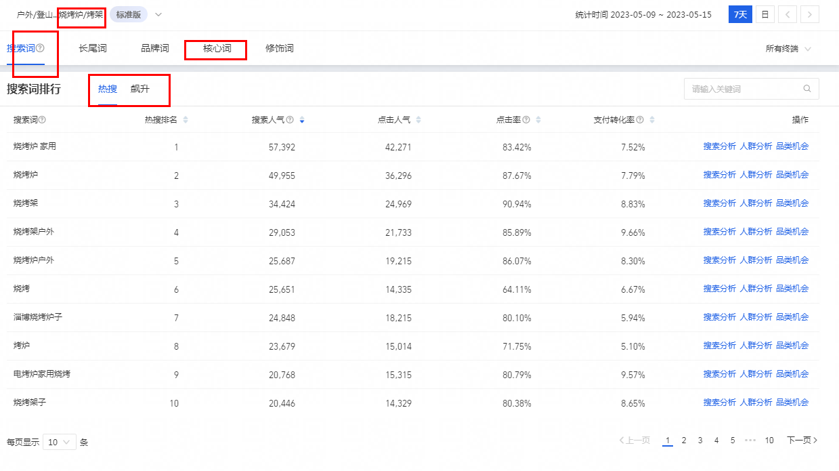The width and height of the screenshot is (839, 471).
Task: Select the 7天 time range toggle
Action: 740,14
